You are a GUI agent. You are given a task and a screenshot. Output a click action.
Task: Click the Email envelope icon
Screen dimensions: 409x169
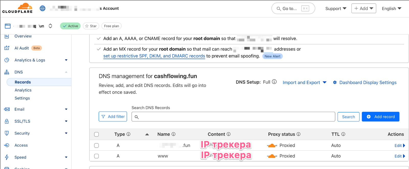[7, 109]
